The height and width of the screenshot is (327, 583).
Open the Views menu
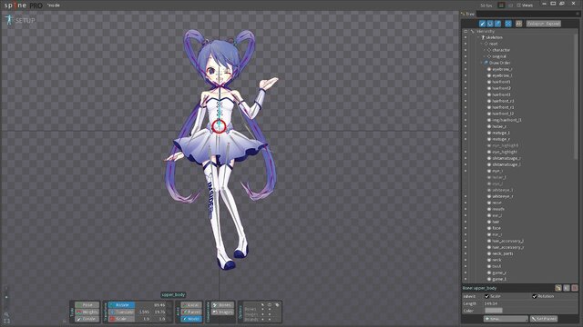(525, 5)
